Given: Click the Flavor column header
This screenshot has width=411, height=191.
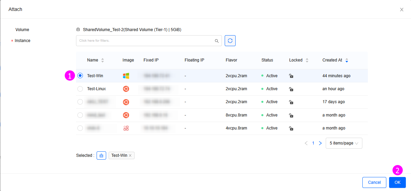Looking at the screenshot, I should point(232,60).
